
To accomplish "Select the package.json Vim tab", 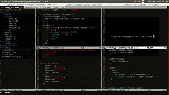I will pyautogui.click(x=31, y=8).
